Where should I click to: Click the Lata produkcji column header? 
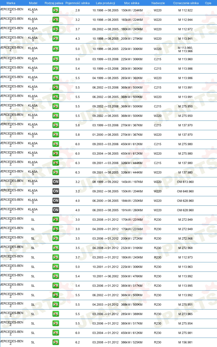(105, 3)
